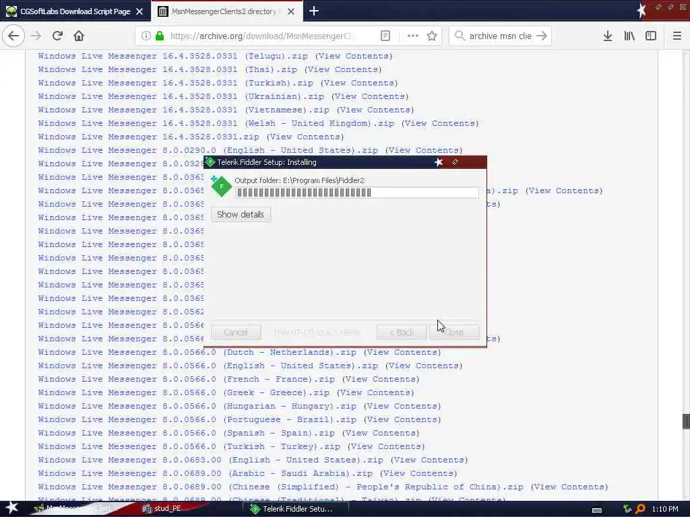Go back with the browser back arrow
The height and width of the screenshot is (517, 690).
point(13,36)
